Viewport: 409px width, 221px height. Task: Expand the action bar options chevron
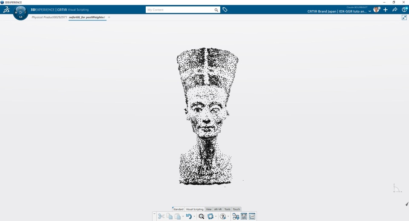pos(154,214)
